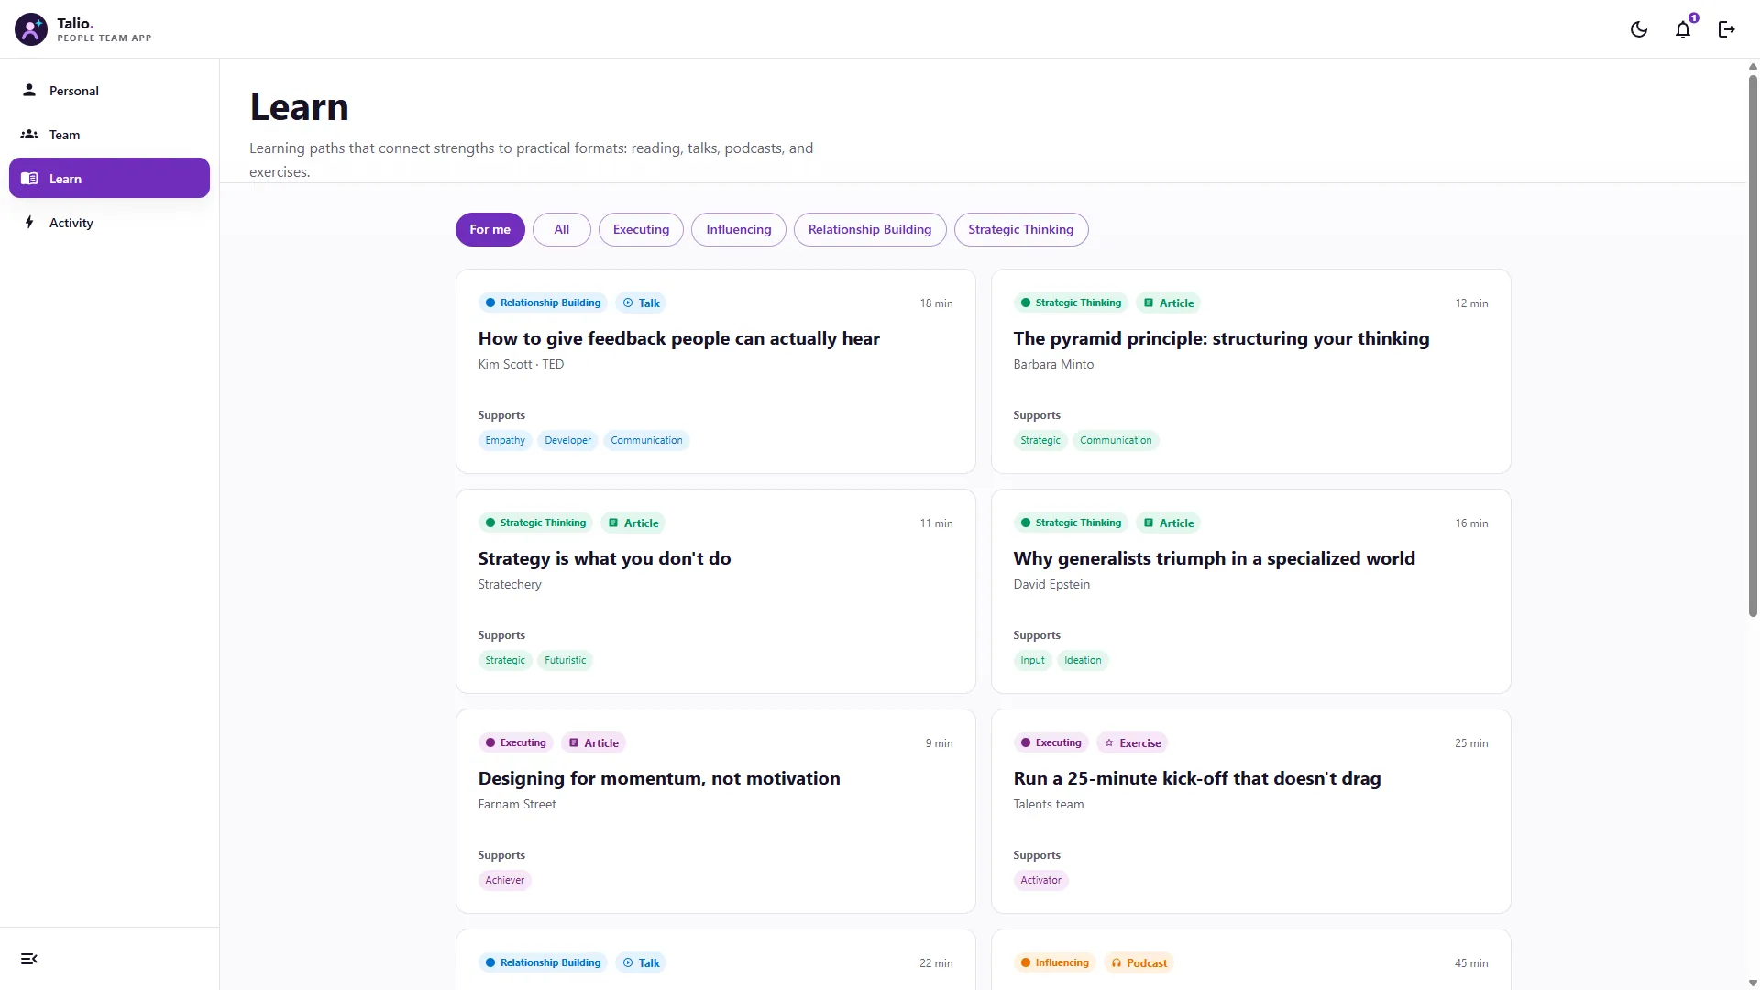Click the scrollbar down arrow

1753,983
